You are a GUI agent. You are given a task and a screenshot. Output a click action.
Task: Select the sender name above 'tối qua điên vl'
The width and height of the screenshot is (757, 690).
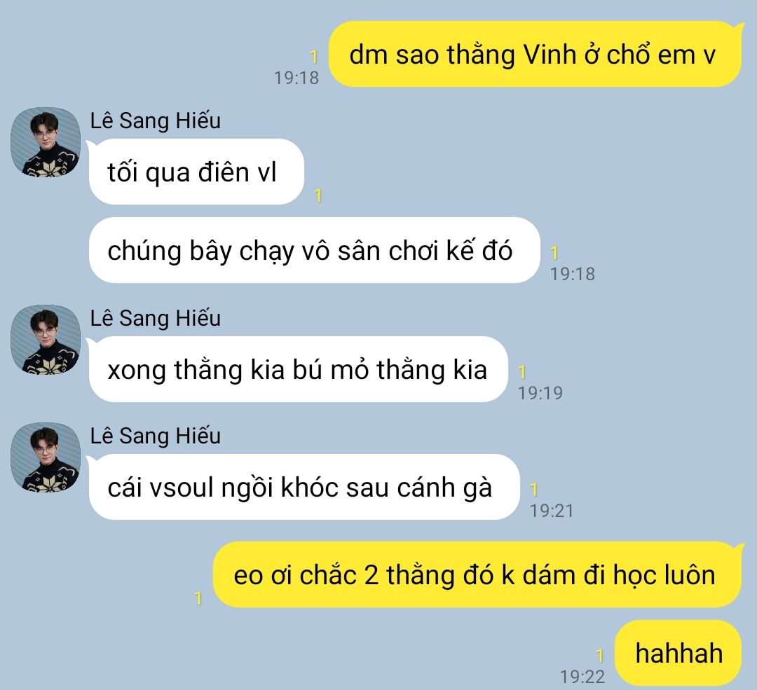[x=156, y=120]
